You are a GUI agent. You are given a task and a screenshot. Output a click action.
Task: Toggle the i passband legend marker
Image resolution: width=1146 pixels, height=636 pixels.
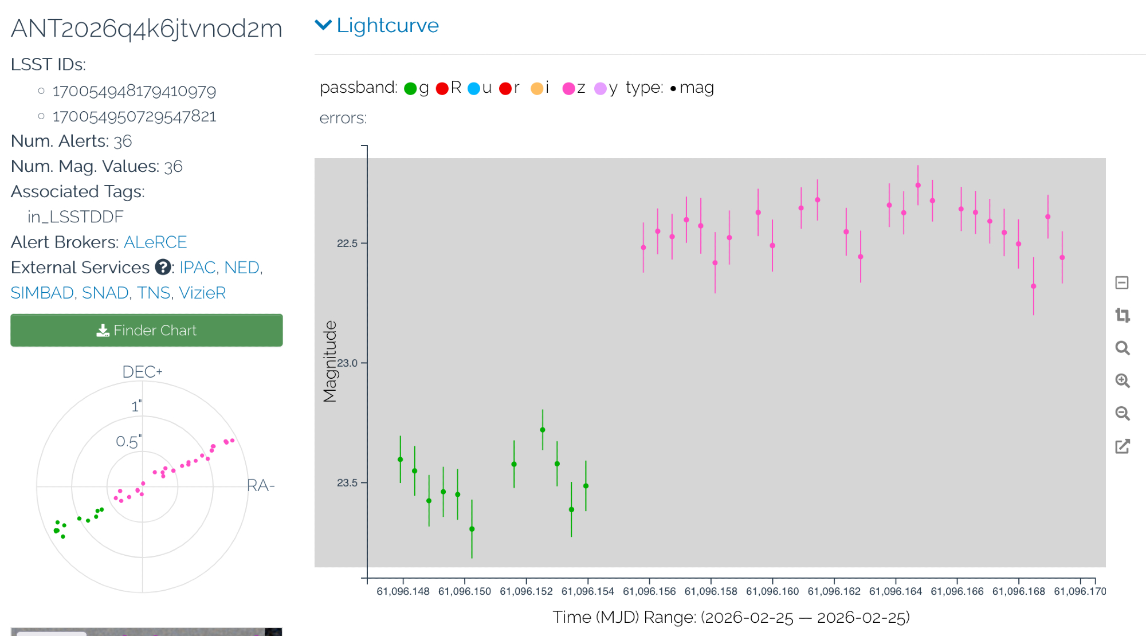(537, 88)
